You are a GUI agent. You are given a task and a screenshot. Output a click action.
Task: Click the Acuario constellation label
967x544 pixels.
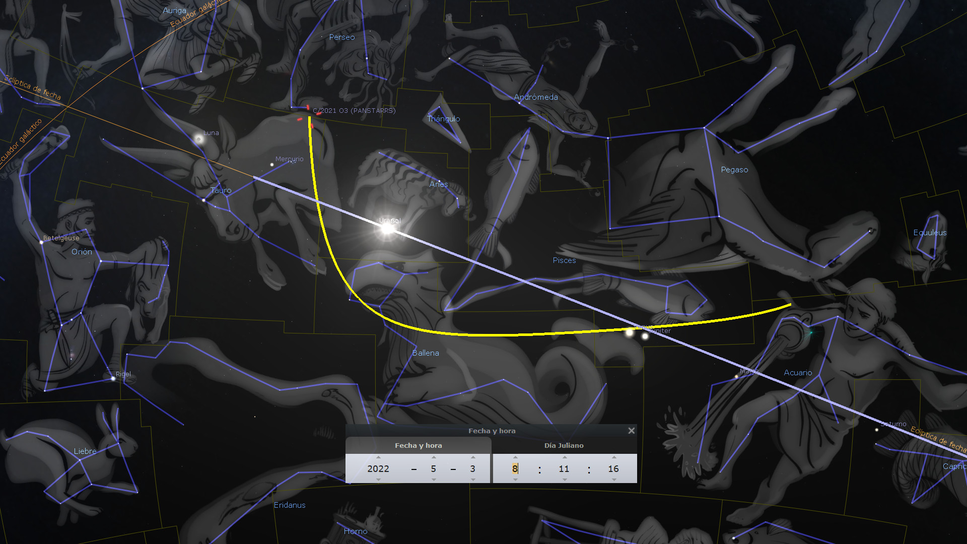tap(798, 373)
